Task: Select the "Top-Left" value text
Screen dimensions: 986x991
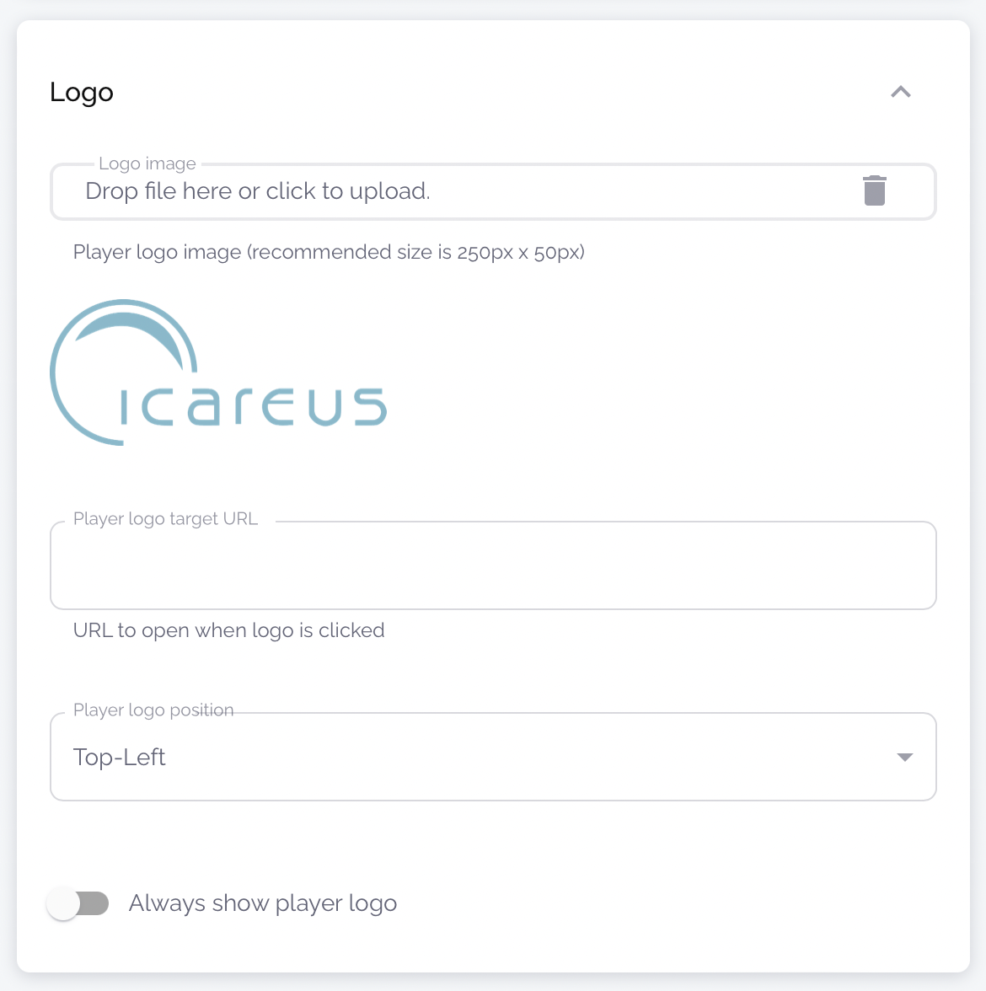Action: [x=120, y=757]
